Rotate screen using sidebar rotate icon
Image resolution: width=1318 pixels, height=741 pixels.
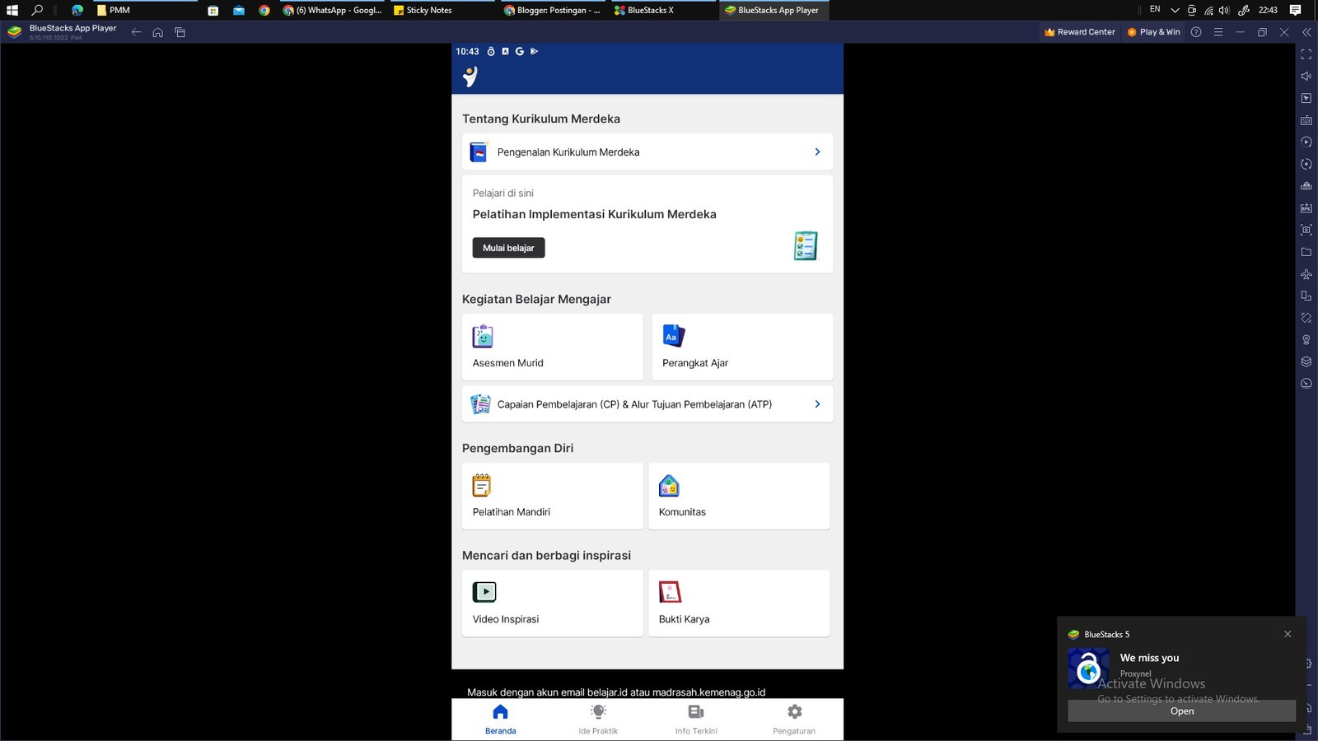[1306, 318]
